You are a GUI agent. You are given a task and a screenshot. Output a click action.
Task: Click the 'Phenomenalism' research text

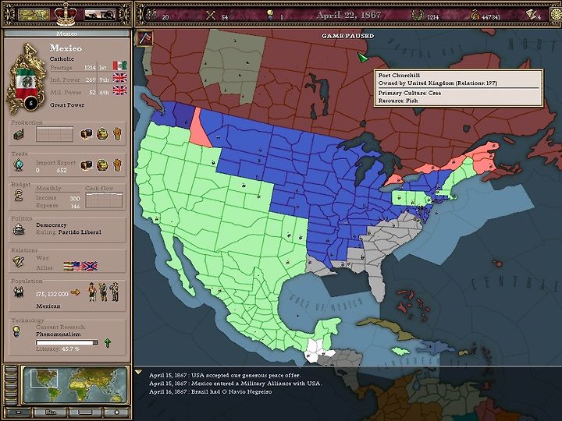59,334
